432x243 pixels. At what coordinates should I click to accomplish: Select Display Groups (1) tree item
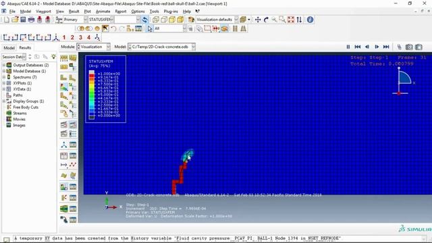pos(28,101)
